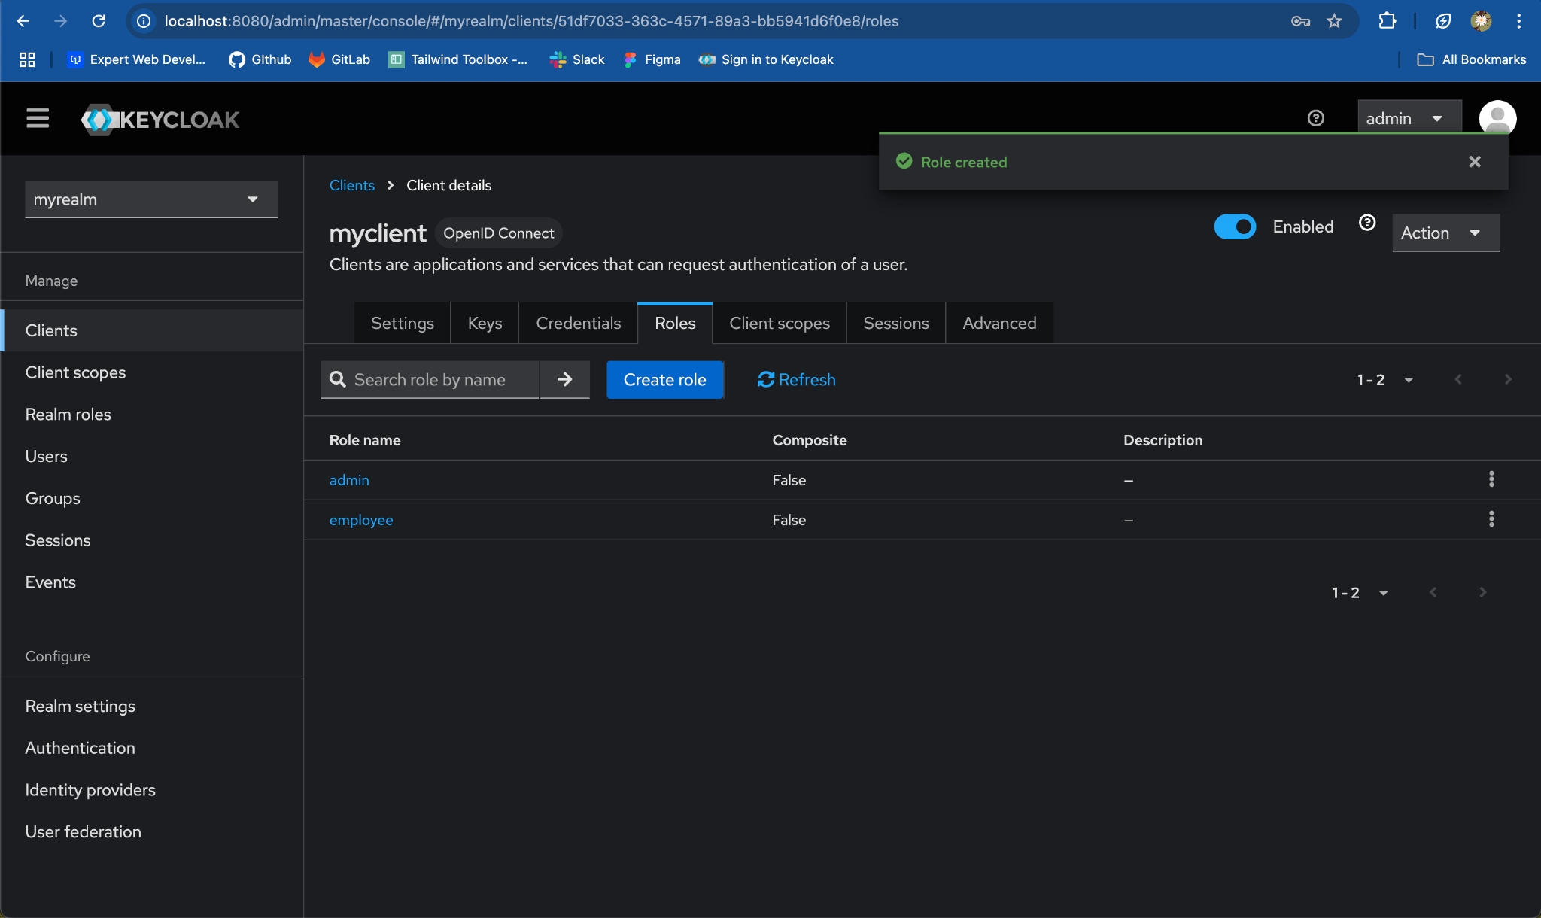Open the admin user dropdown

(1409, 119)
